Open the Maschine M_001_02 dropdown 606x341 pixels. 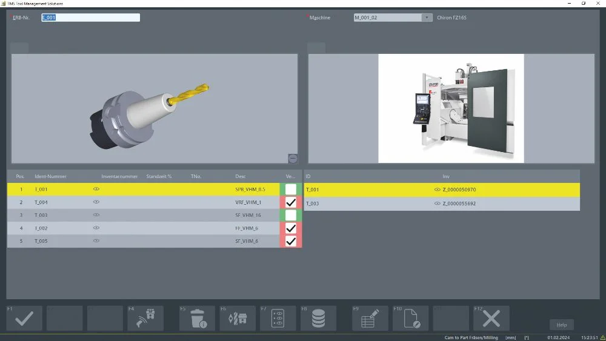427,18
